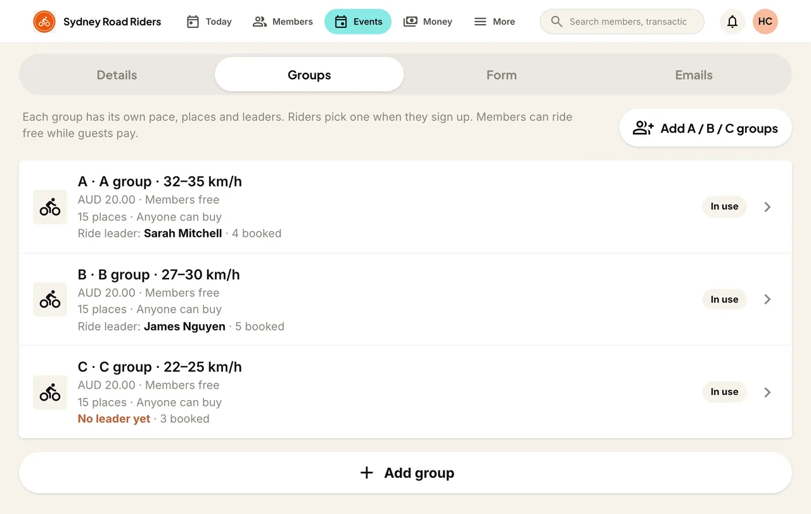
Task: Click the Sydney Road Riders logo icon
Action: 44,22
